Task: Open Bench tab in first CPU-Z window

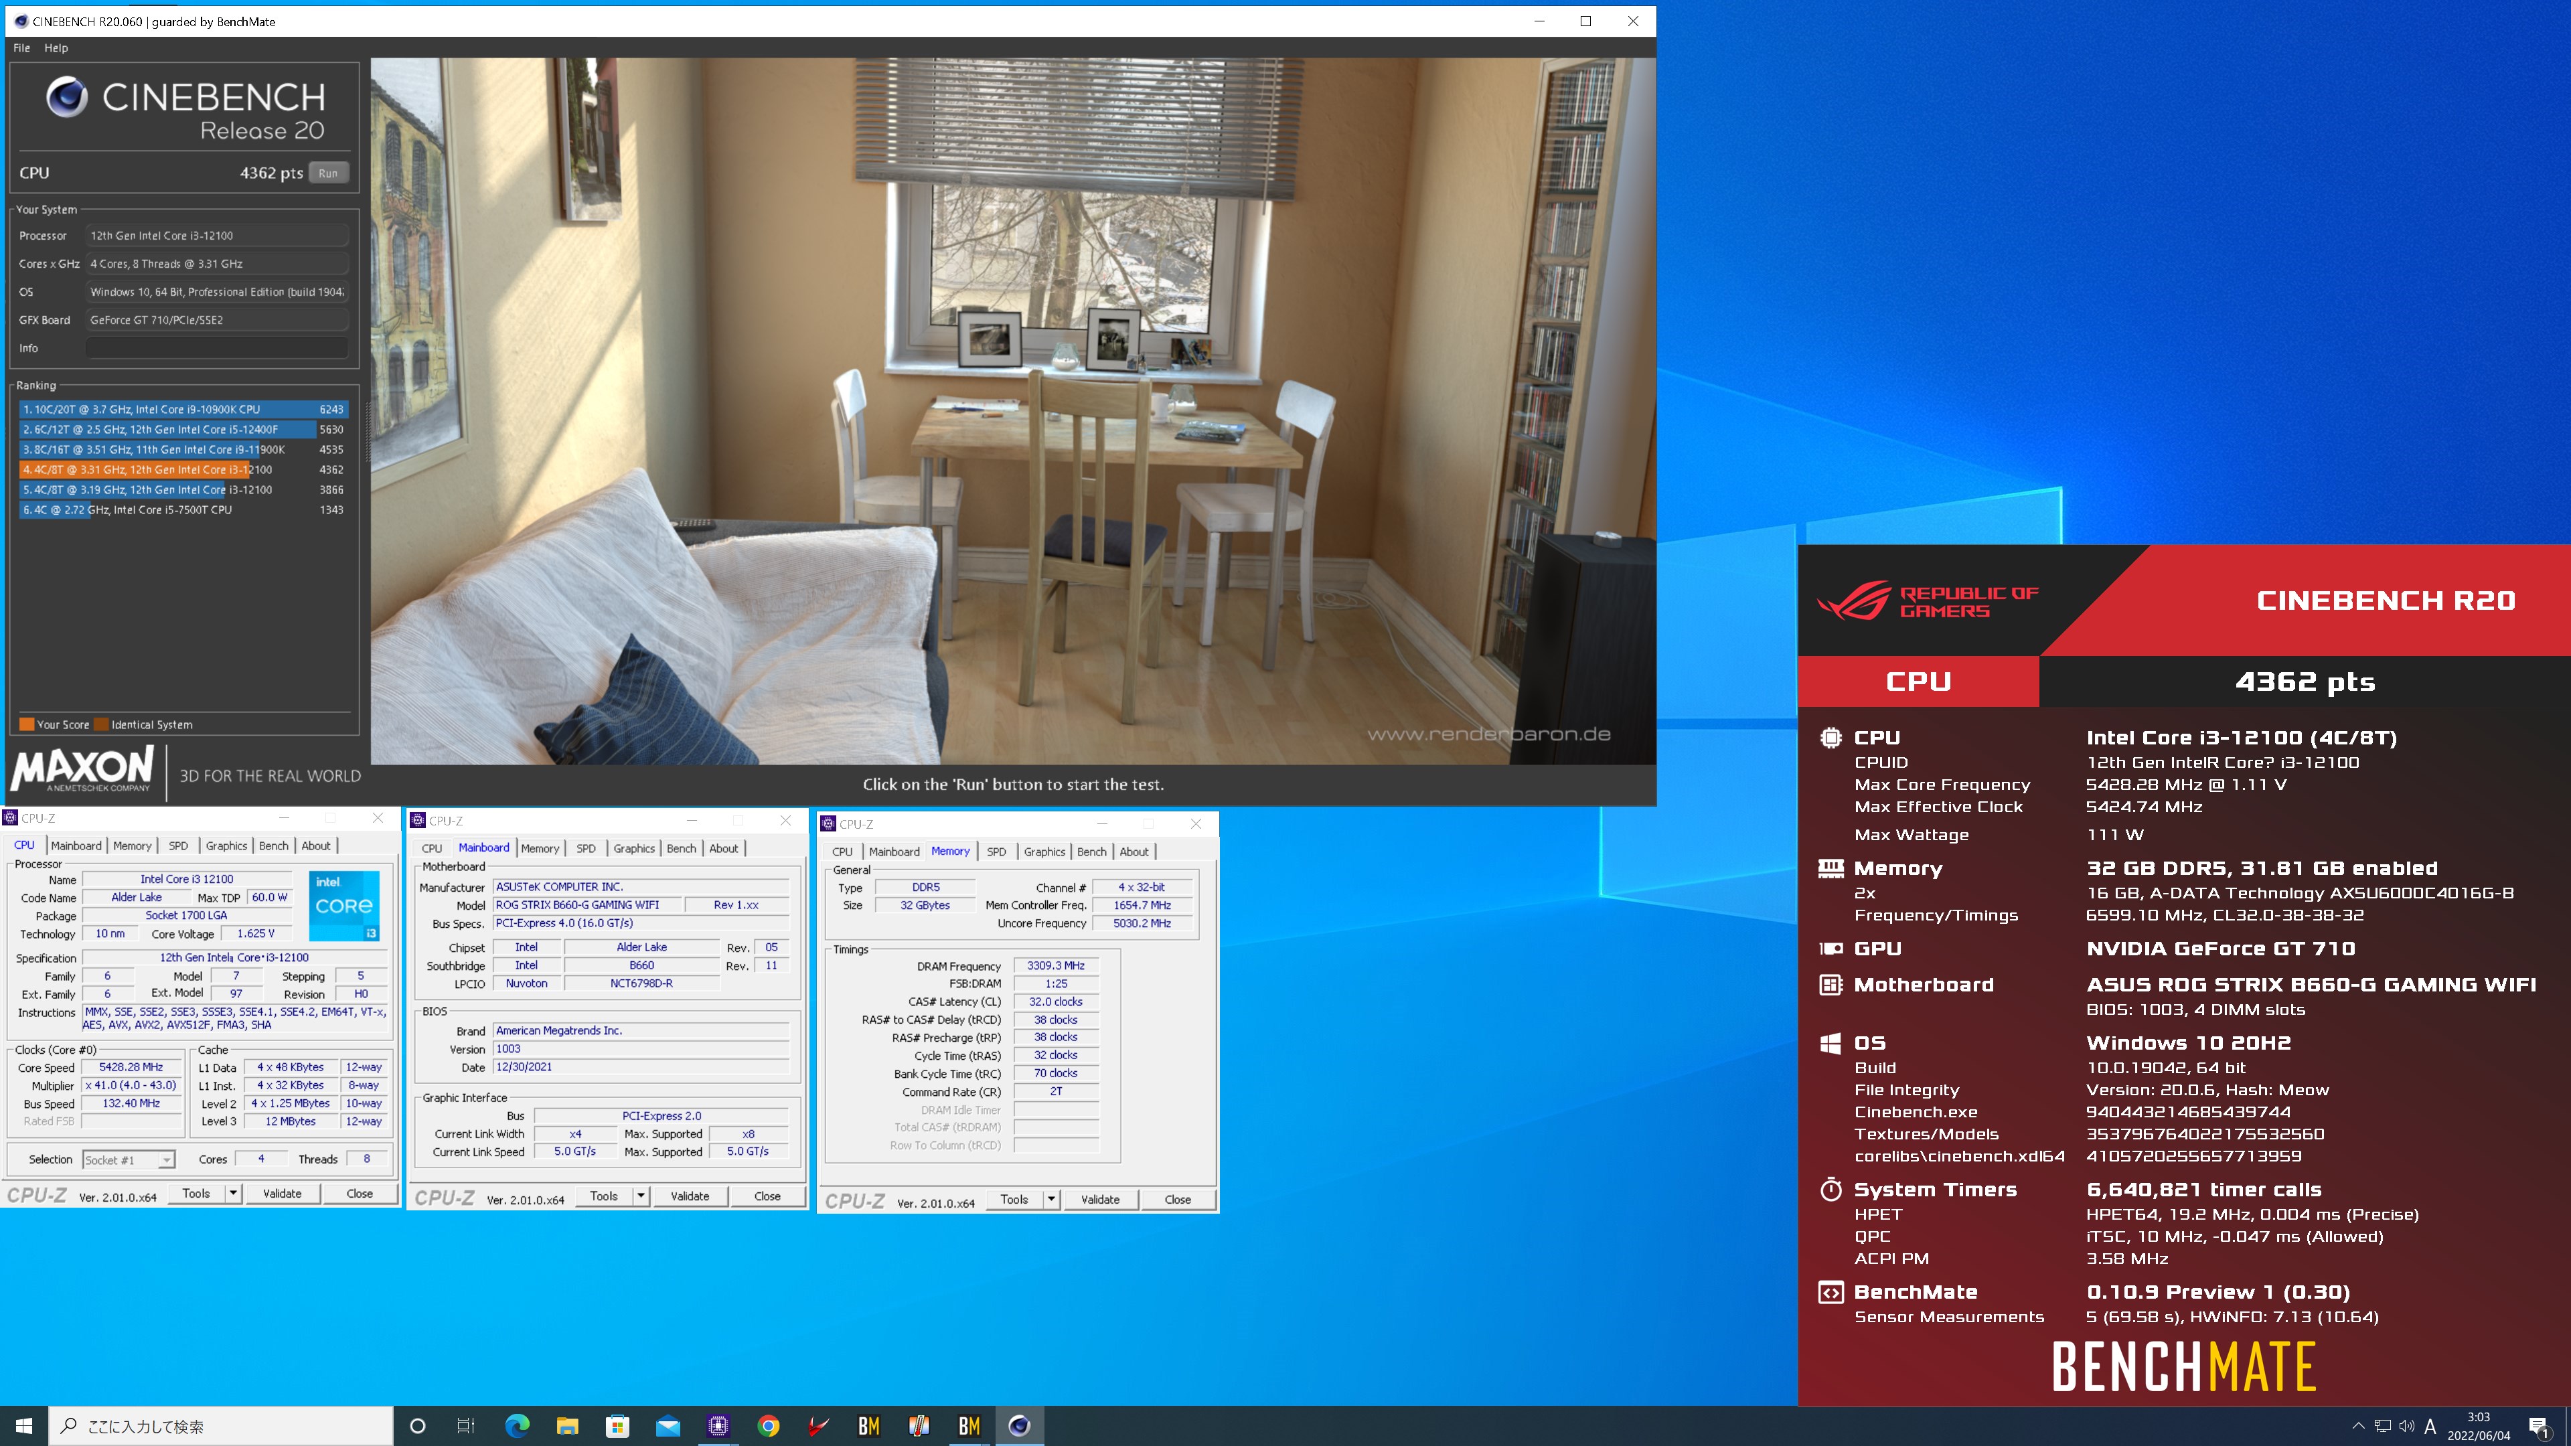Action: point(273,846)
